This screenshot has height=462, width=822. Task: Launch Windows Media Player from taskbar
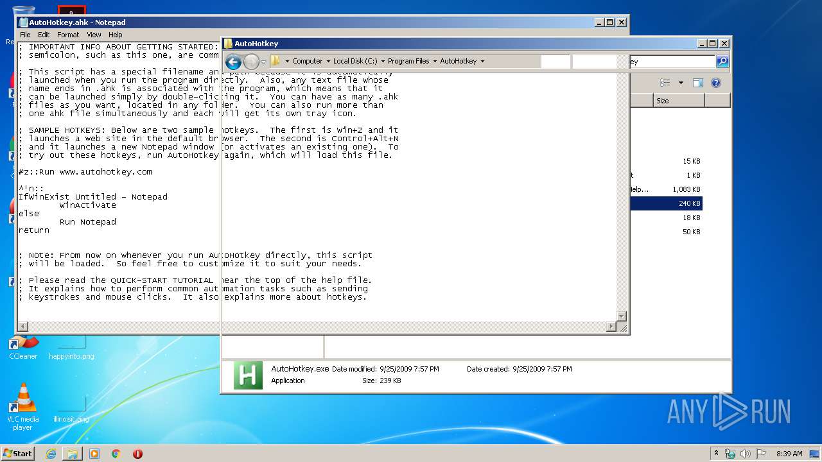click(94, 454)
